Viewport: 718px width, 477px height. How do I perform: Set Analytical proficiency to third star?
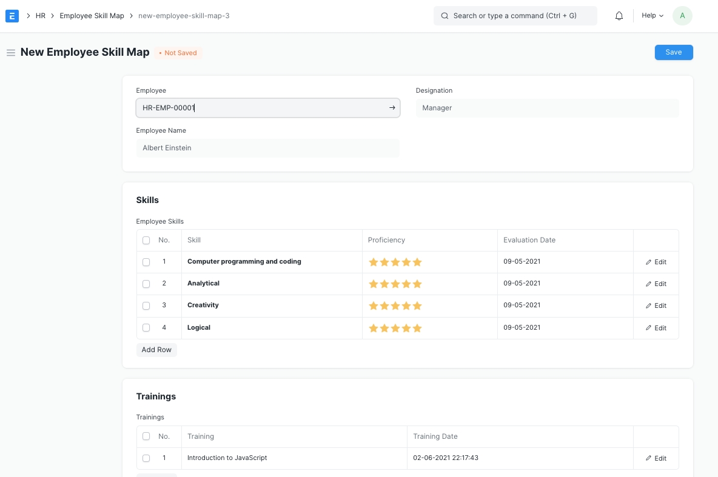tap(395, 284)
